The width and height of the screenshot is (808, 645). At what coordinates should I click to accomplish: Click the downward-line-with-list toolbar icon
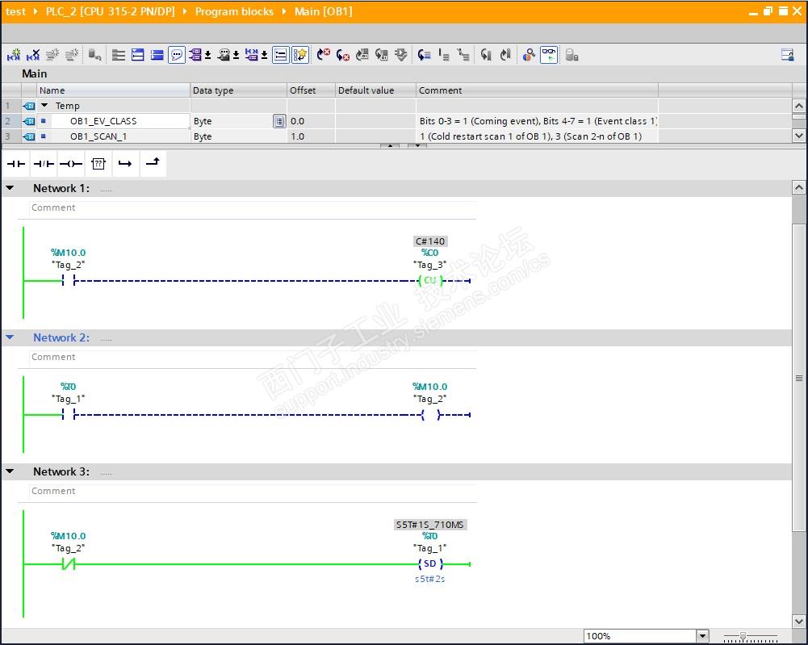tap(444, 55)
